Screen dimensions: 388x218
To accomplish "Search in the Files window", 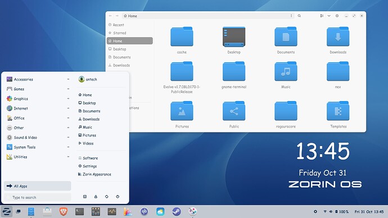I will point(299,16).
